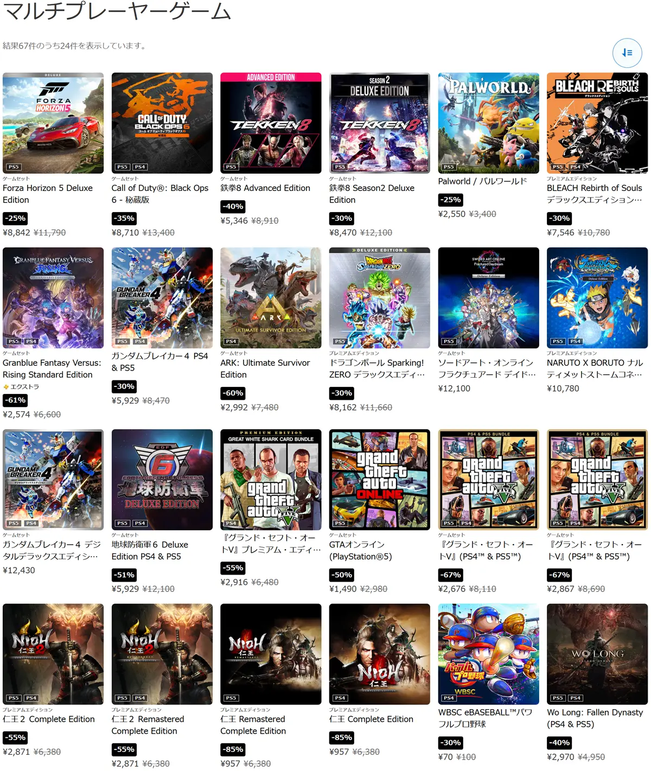Open Nioh 2 Complete Edition cover

(53, 654)
